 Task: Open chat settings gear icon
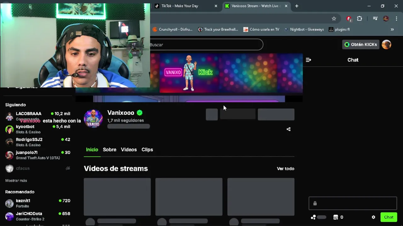coord(373,217)
